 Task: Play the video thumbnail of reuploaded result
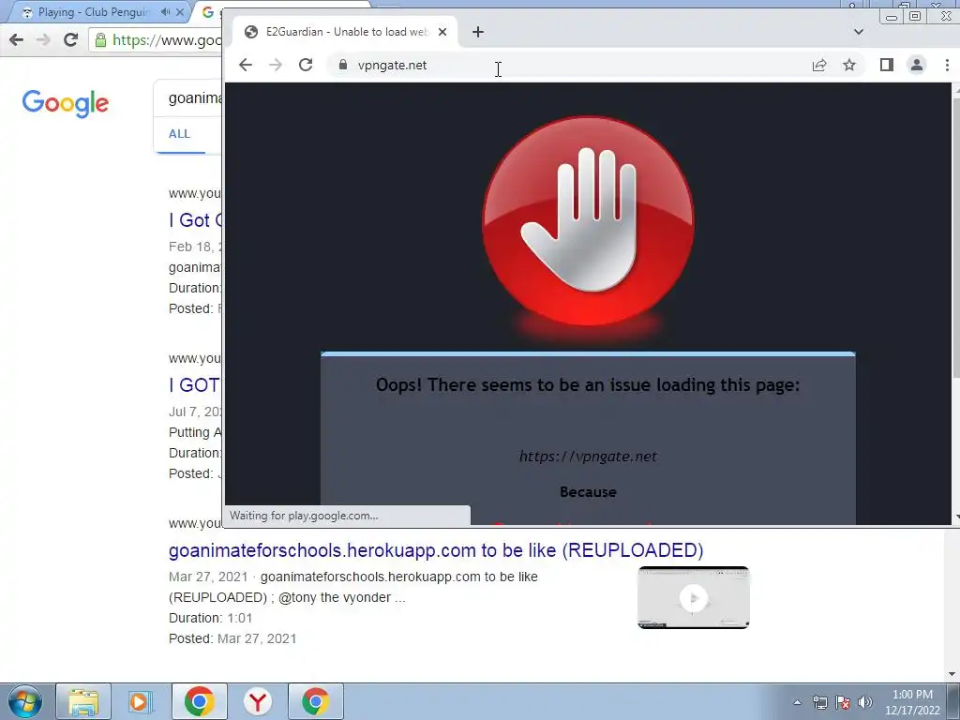(694, 597)
